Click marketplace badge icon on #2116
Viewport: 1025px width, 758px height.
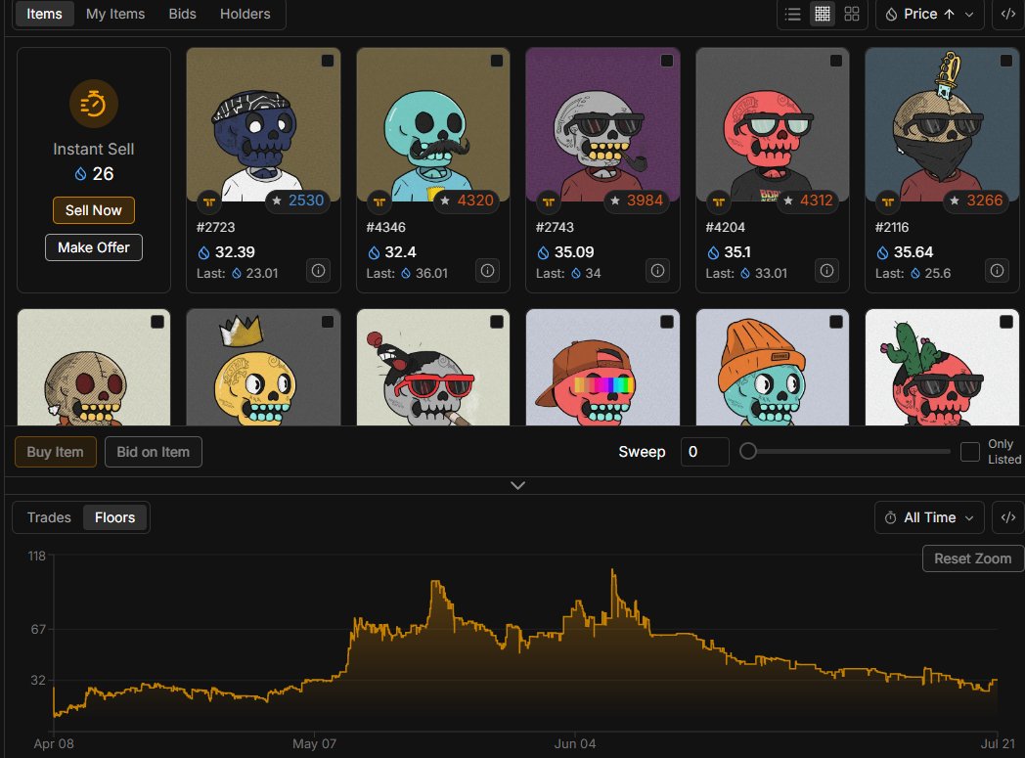tap(888, 201)
